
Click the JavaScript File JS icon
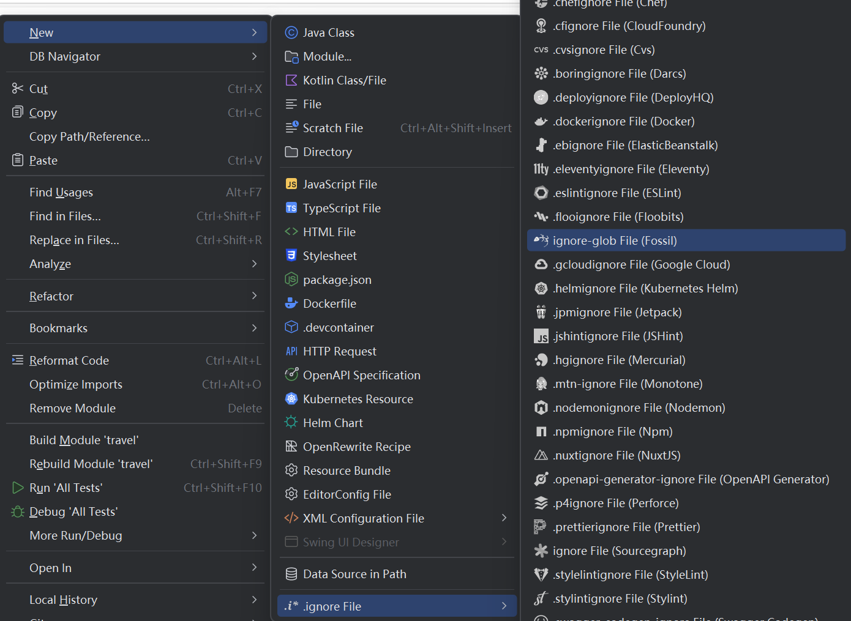[291, 184]
